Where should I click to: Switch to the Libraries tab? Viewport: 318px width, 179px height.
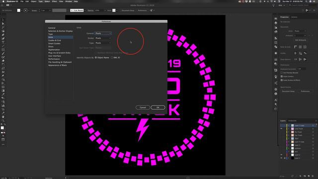pos(294,17)
